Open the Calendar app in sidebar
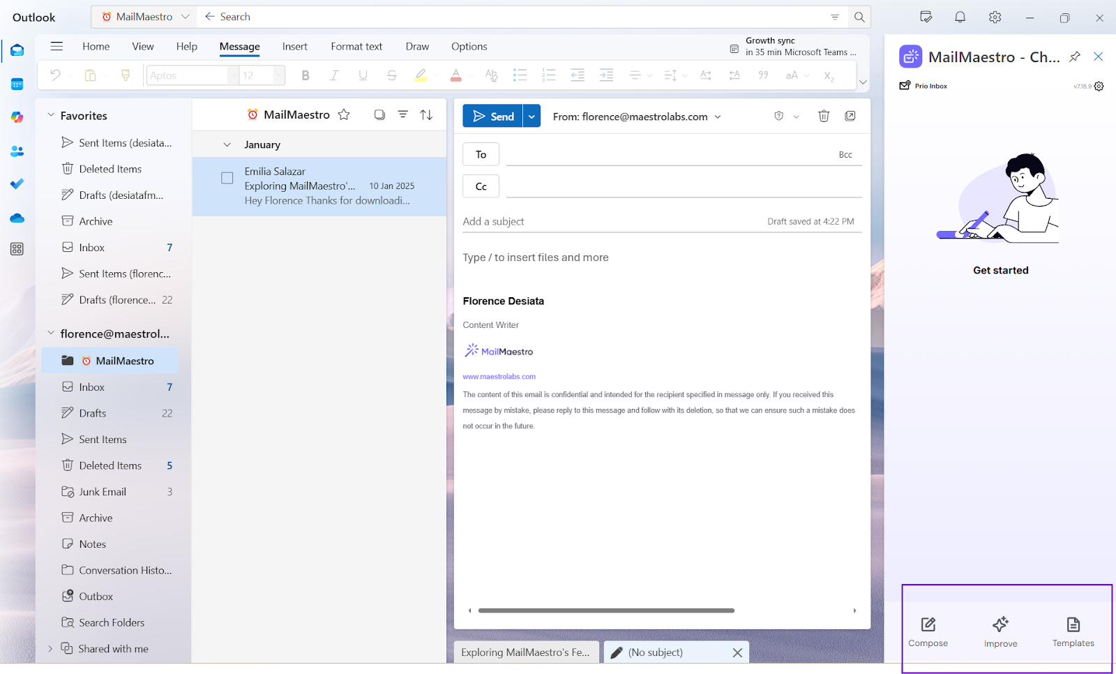 17,84
